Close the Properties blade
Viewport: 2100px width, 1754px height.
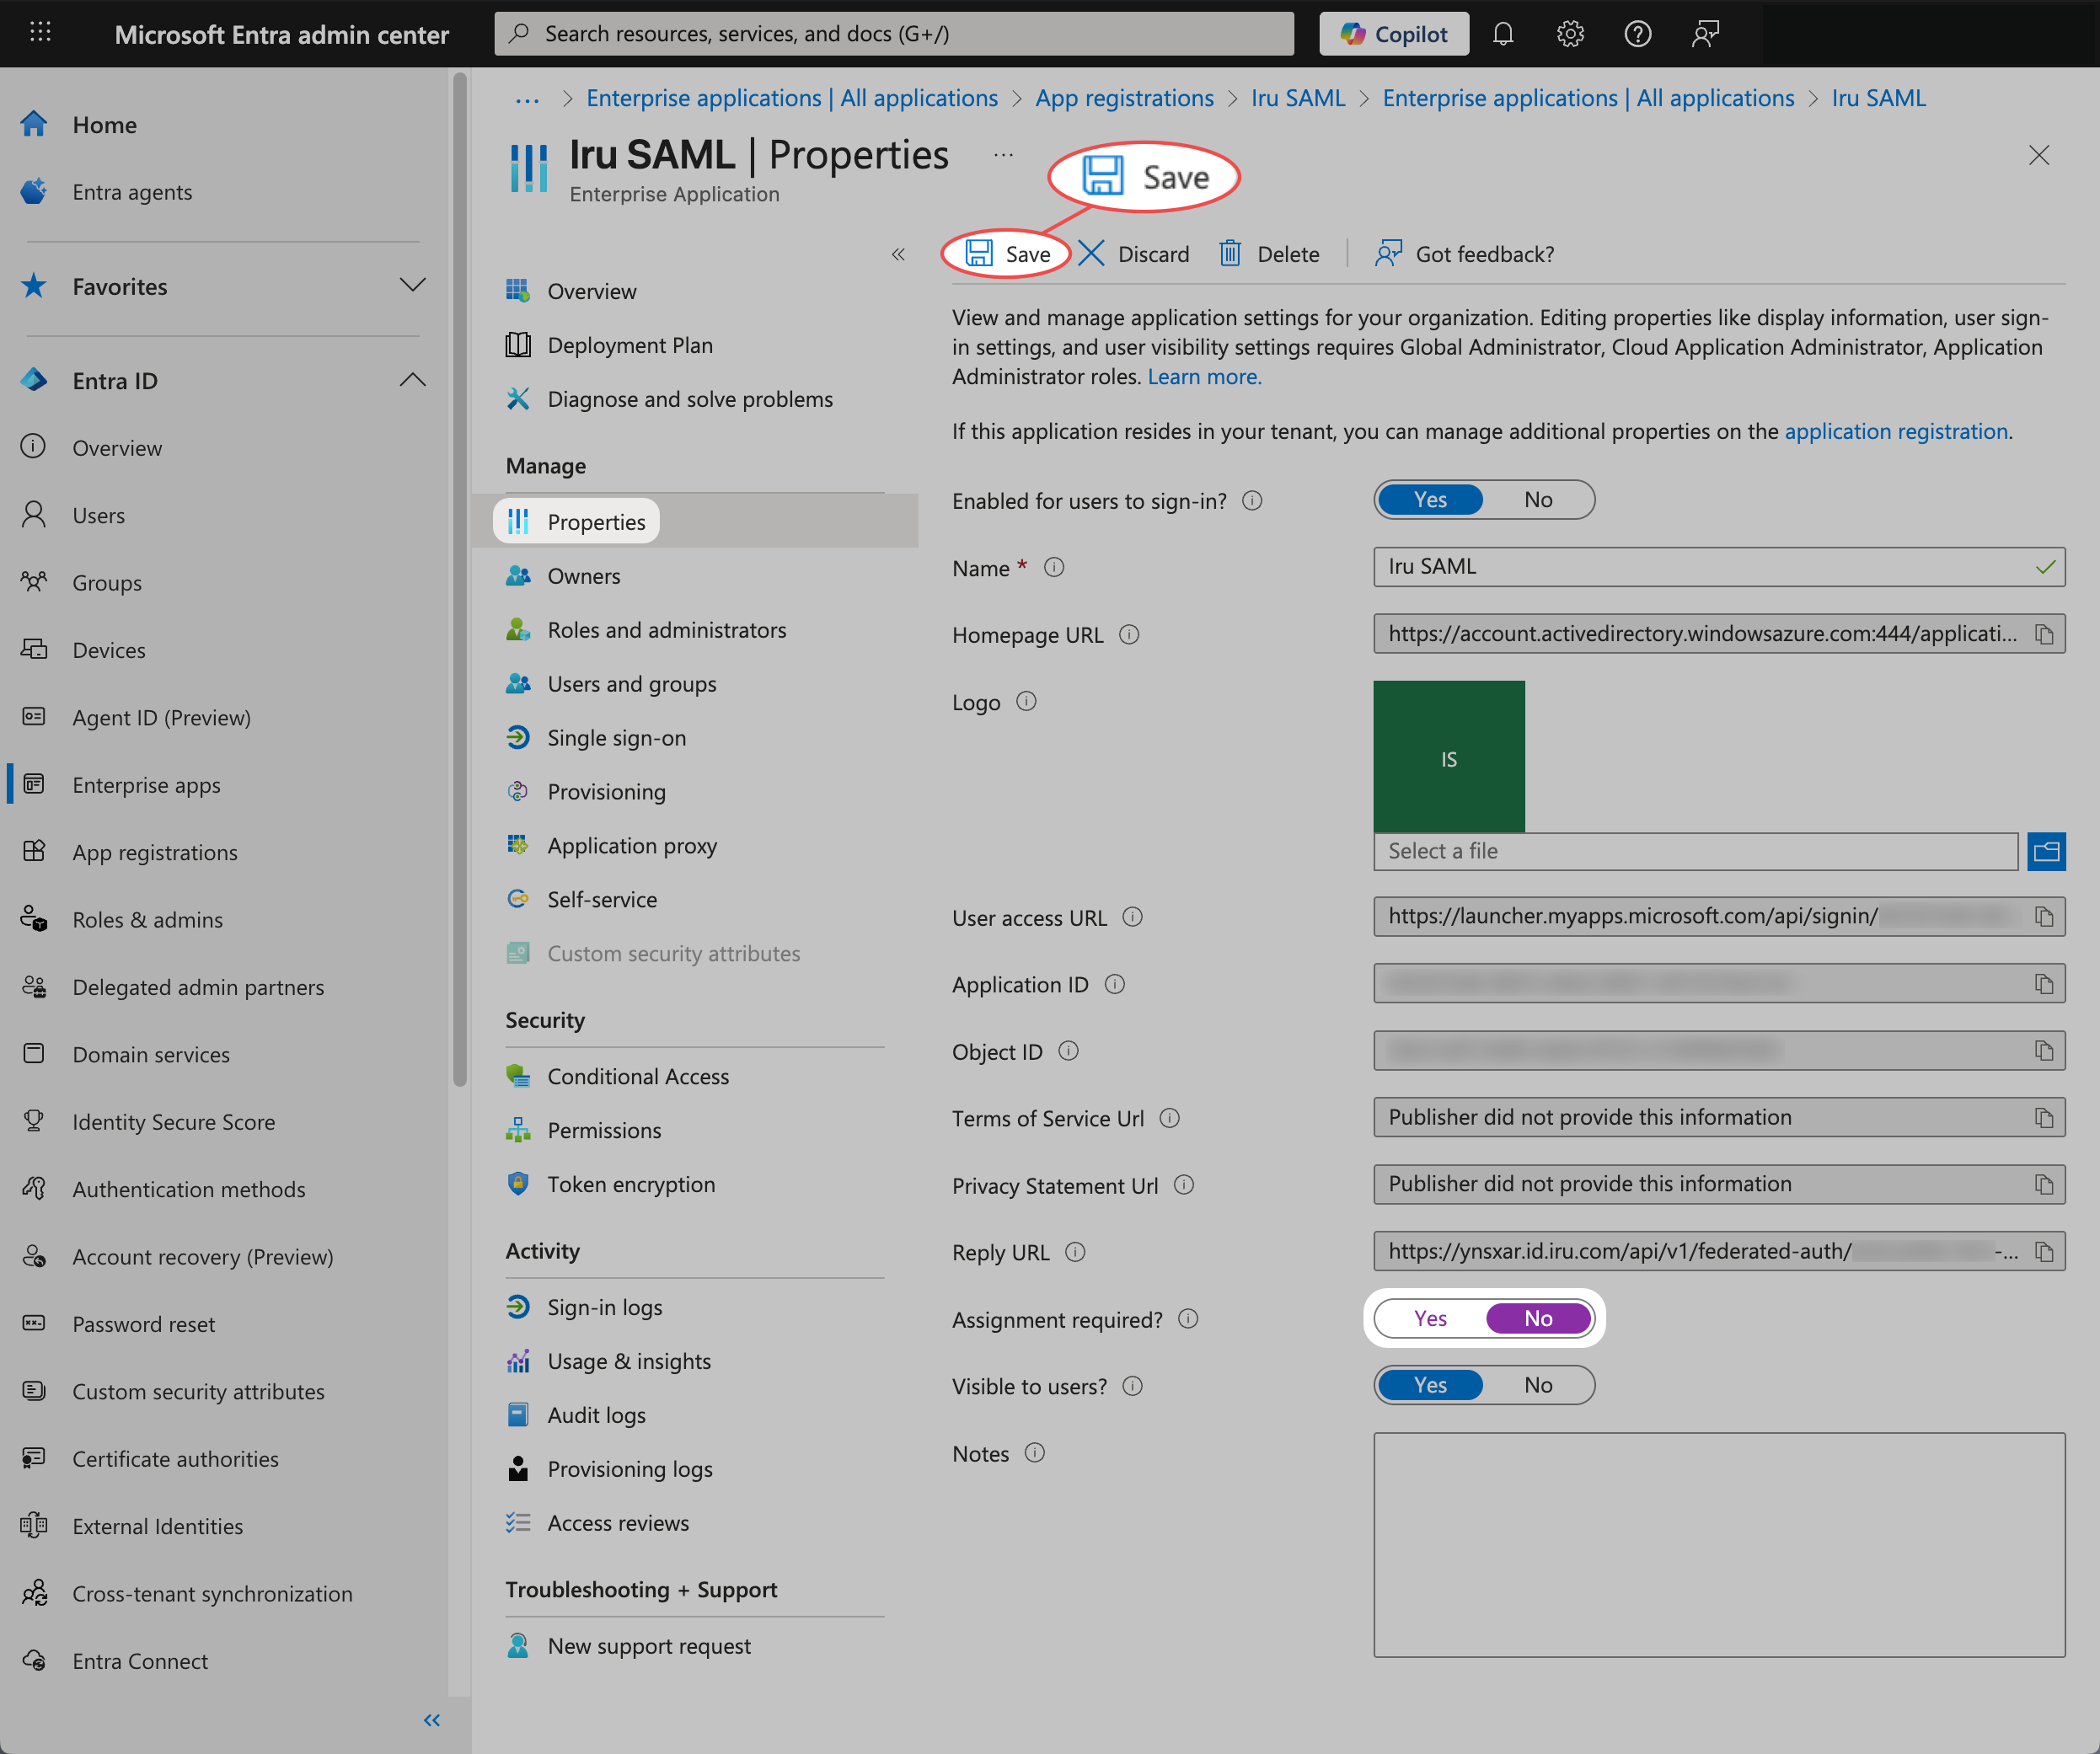point(2039,155)
